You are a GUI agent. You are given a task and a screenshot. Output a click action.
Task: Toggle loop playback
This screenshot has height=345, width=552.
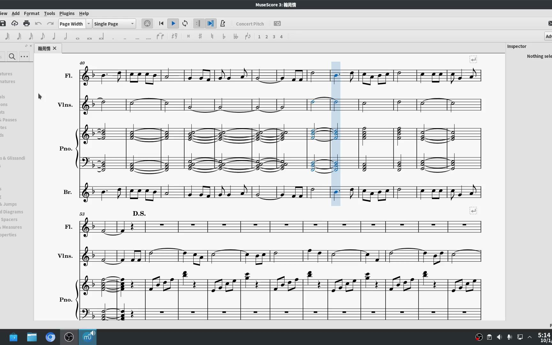tap(185, 23)
